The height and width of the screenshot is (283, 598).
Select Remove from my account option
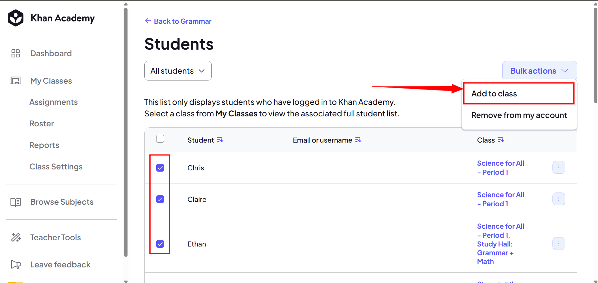click(519, 115)
